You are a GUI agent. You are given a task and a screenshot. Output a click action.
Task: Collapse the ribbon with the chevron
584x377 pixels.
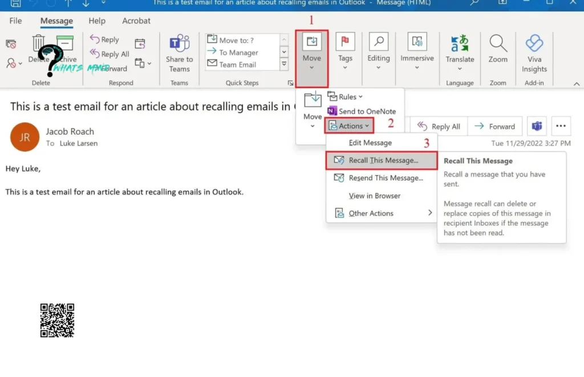[577, 84]
